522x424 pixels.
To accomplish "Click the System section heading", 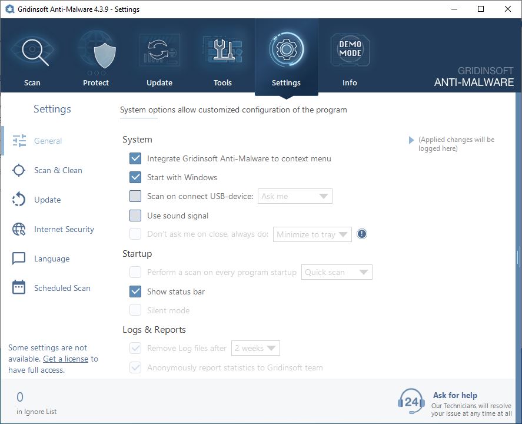I will (x=137, y=140).
